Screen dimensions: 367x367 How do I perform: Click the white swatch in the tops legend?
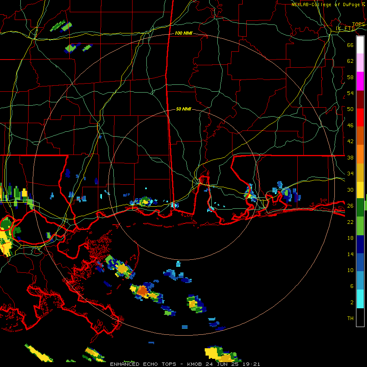click(360, 45)
